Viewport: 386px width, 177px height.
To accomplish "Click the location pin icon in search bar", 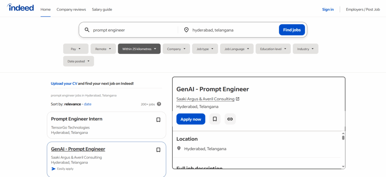I will (186, 30).
